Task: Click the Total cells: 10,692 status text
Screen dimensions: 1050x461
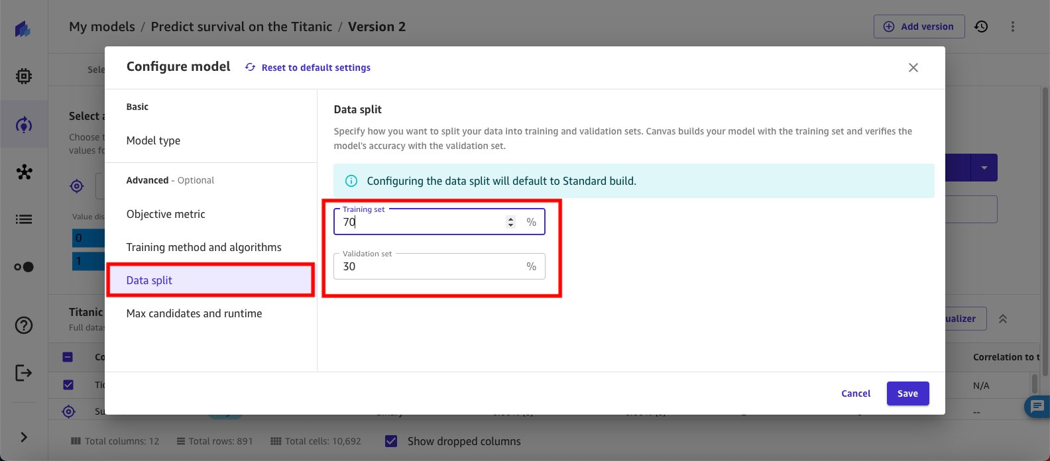Action: (x=316, y=441)
